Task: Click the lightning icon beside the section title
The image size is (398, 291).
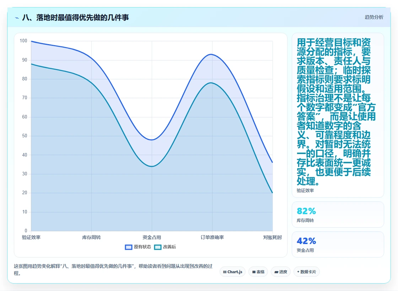Action: click(17, 18)
